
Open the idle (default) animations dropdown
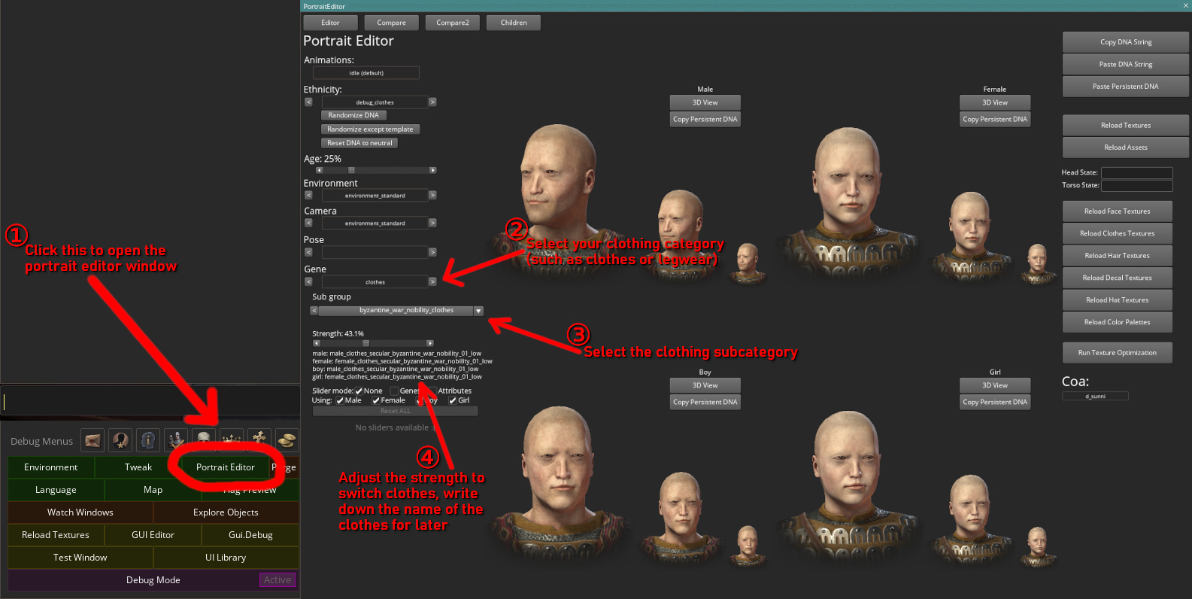366,73
